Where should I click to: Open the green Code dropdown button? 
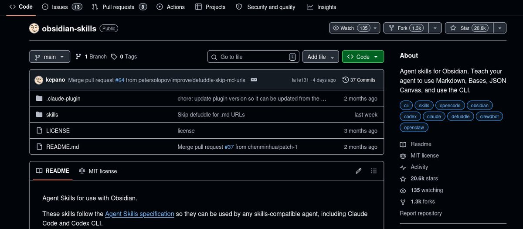(x=363, y=57)
